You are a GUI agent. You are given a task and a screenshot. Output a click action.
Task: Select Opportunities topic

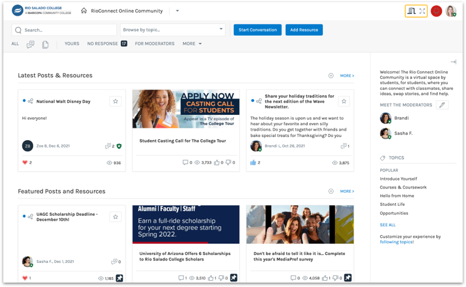[394, 213]
